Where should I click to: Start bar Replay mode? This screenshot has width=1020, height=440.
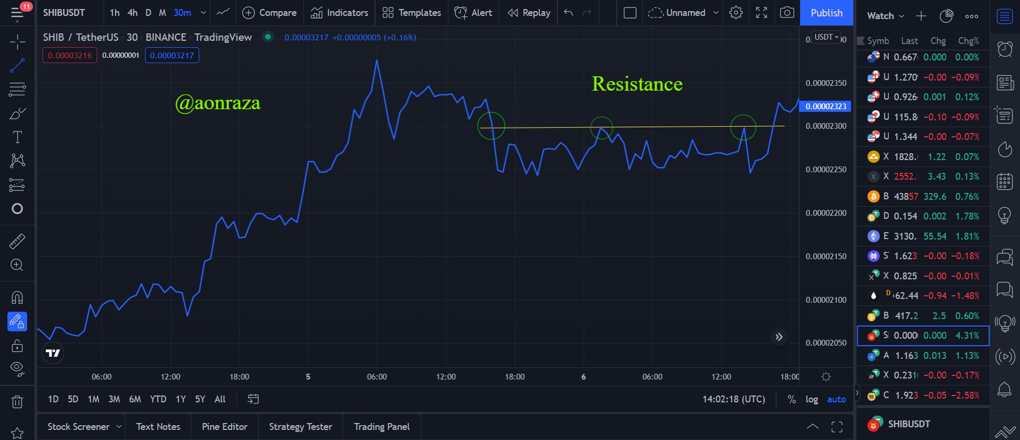click(x=529, y=13)
